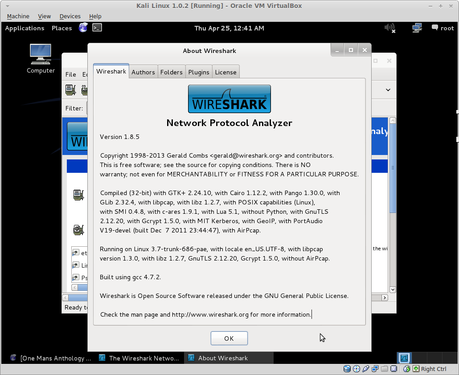459x375 pixels.
Task: Click OK to dismiss About Wireshark
Action: pyautogui.click(x=229, y=338)
